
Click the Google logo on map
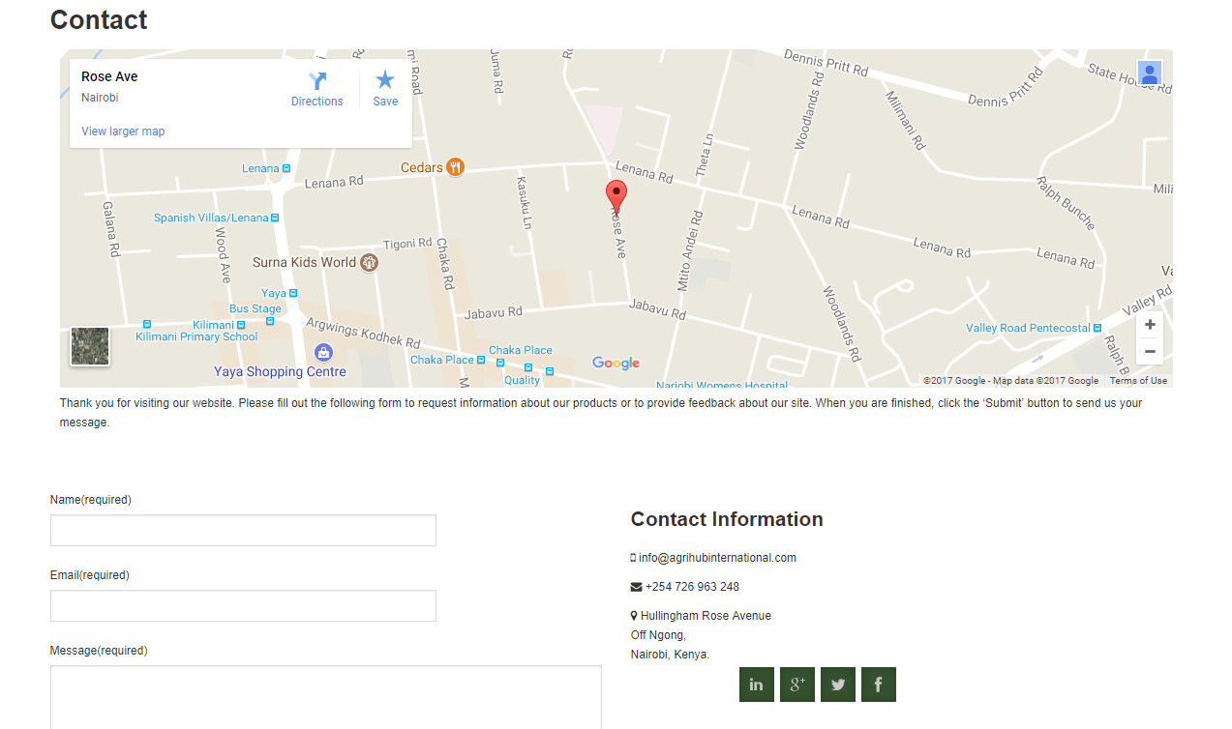[x=616, y=364]
